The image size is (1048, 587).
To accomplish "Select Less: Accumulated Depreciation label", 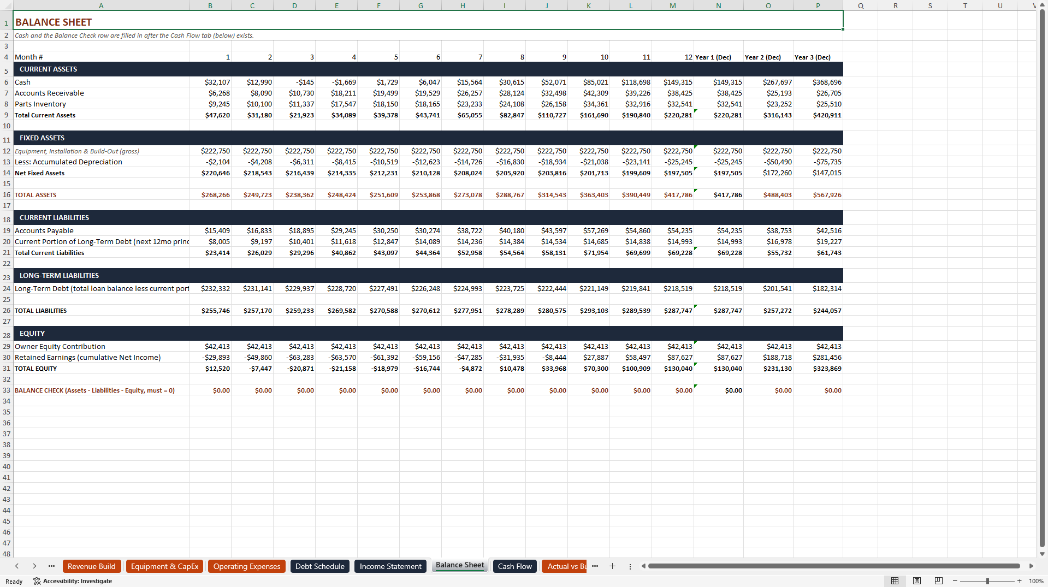I will click(x=101, y=162).
